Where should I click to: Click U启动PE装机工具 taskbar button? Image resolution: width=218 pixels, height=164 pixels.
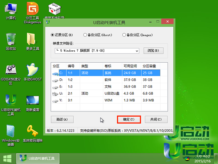38,159
